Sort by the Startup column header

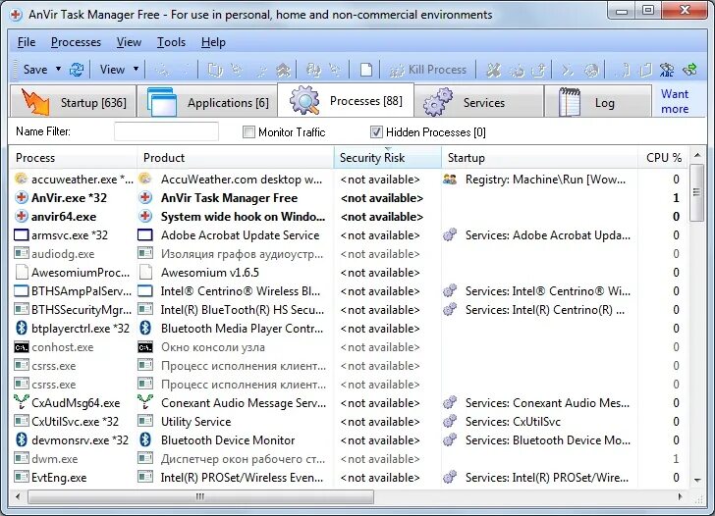(x=539, y=158)
